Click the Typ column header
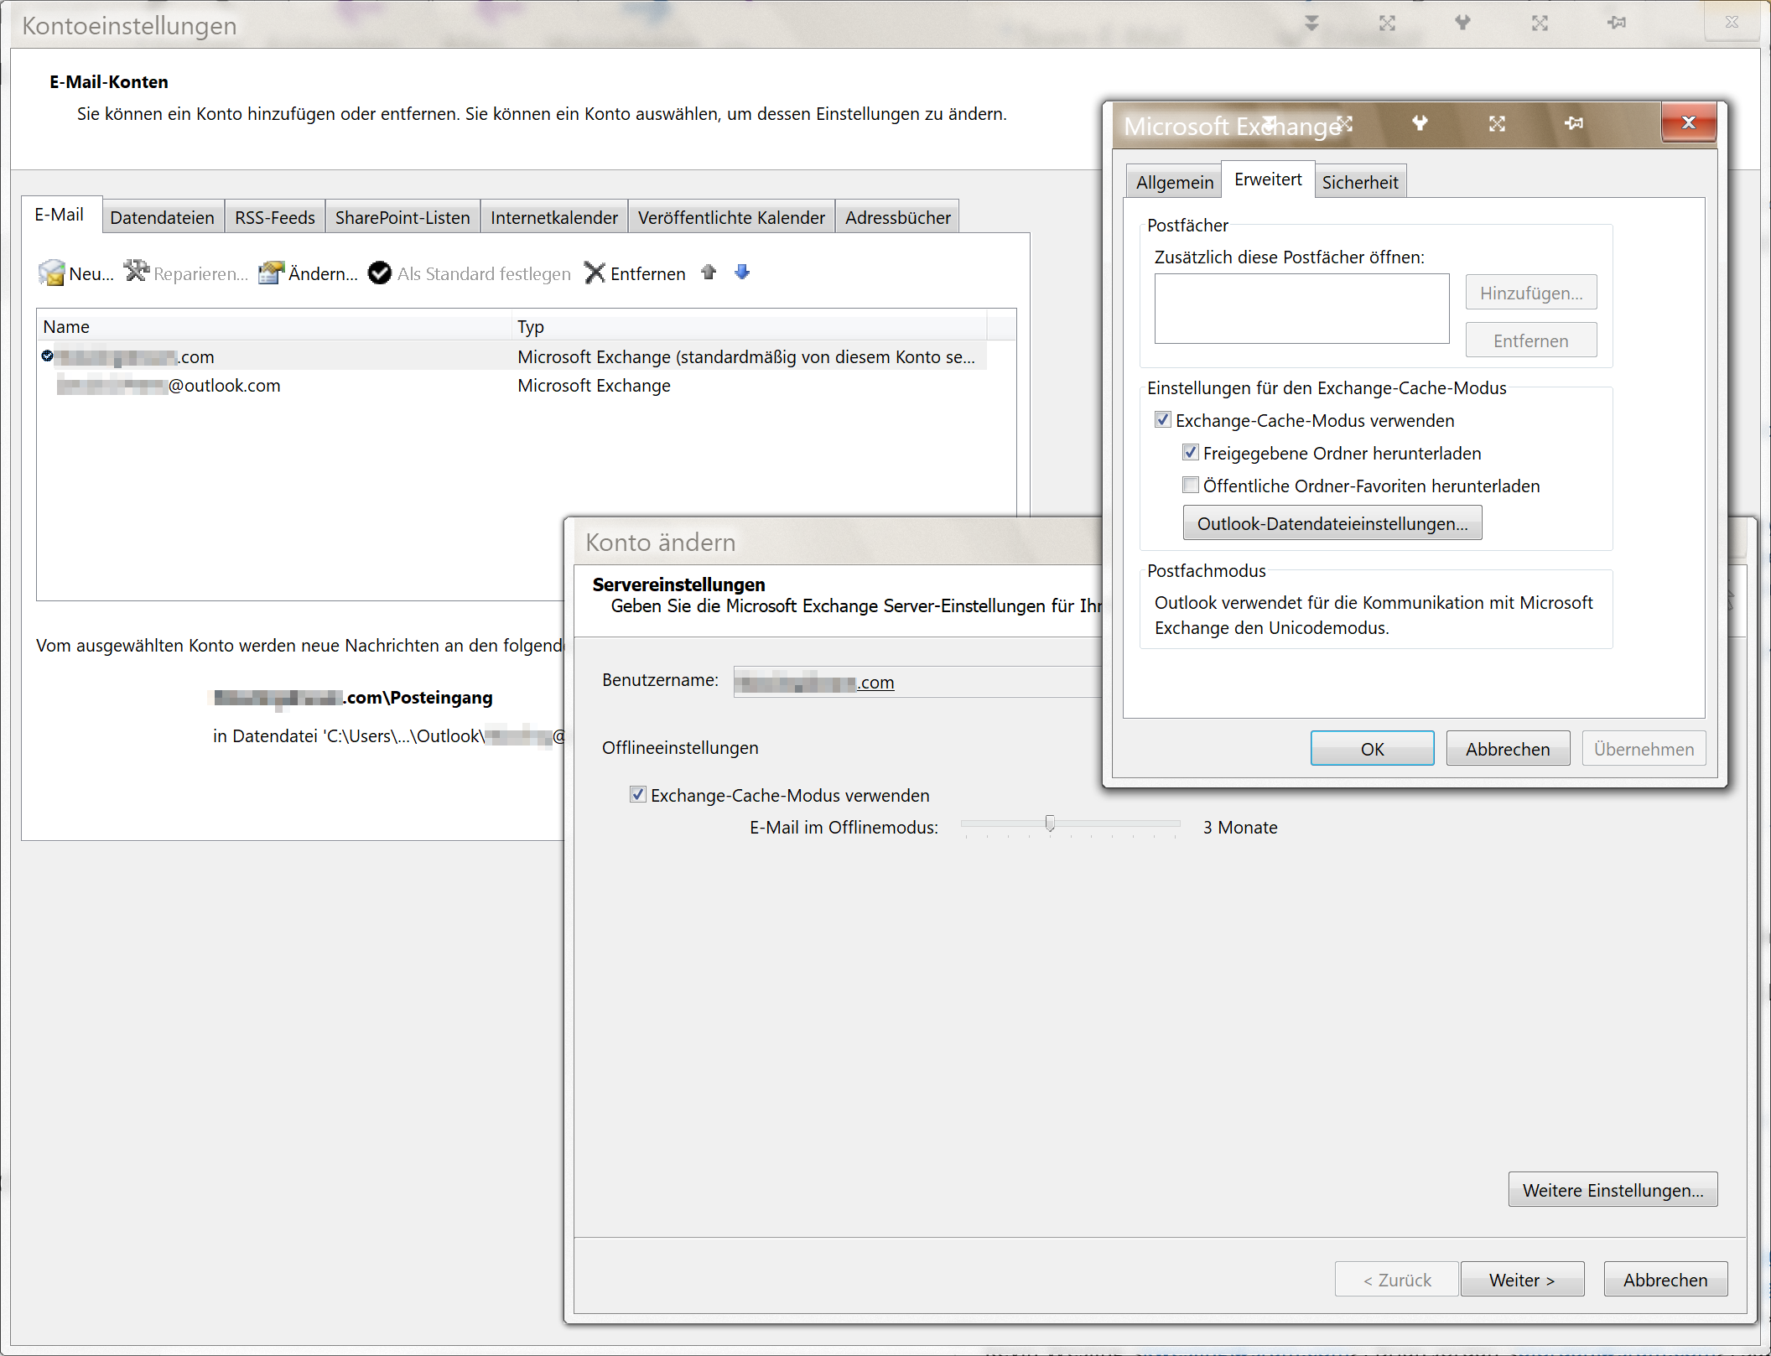 [x=750, y=326]
